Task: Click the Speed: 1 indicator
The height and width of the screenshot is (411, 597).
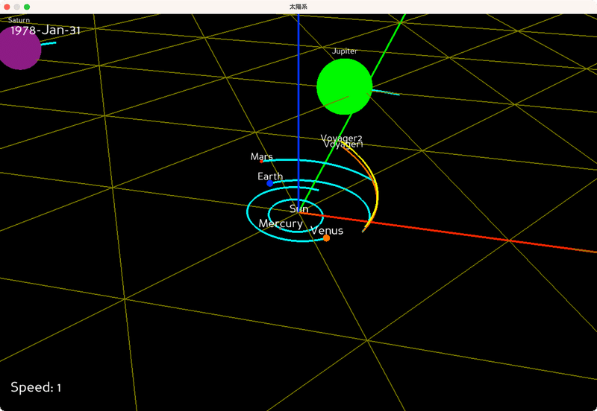Action: pyautogui.click(x=36, y=387)
